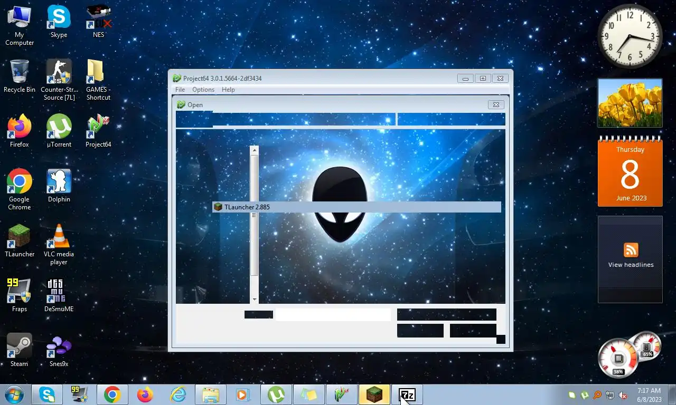Screen dimensions: 676x405
Task: Click the vertical scrollbar thumb in Open dialog
Action: point(255,215)
